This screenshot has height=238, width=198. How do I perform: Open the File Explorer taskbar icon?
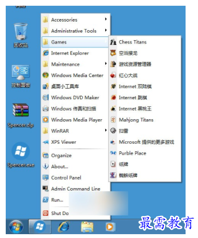[x=87, y=227]
